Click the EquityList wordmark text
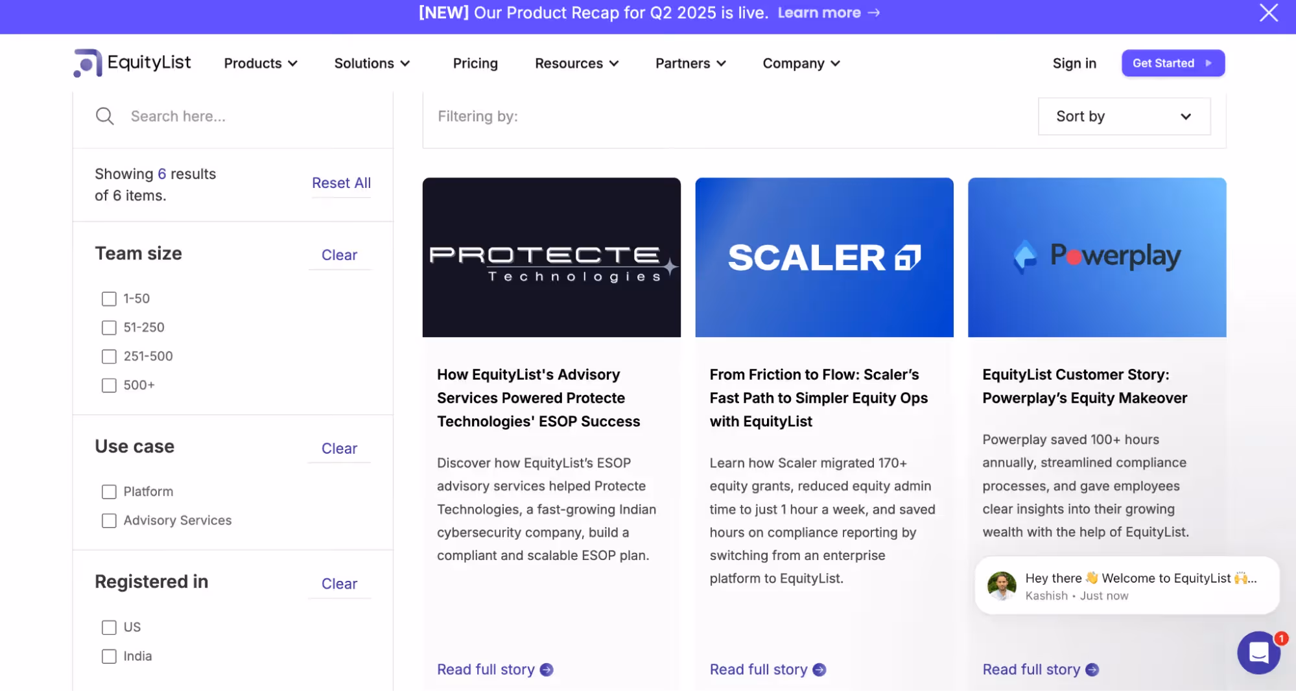 point(149,62)
